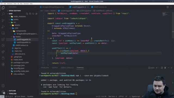Viewport: 174px width, 98px height.
Task: Refresh the Explorer file tree
Action: (33, 14)
